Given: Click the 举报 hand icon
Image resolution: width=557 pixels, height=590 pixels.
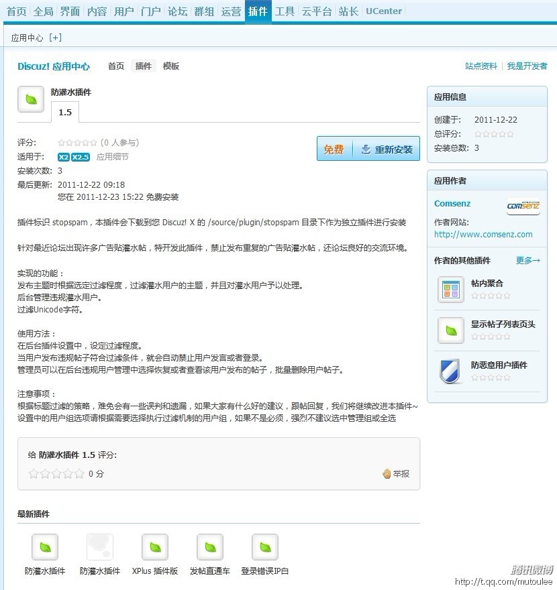Looking at the screenshot, I should [387, 474].
